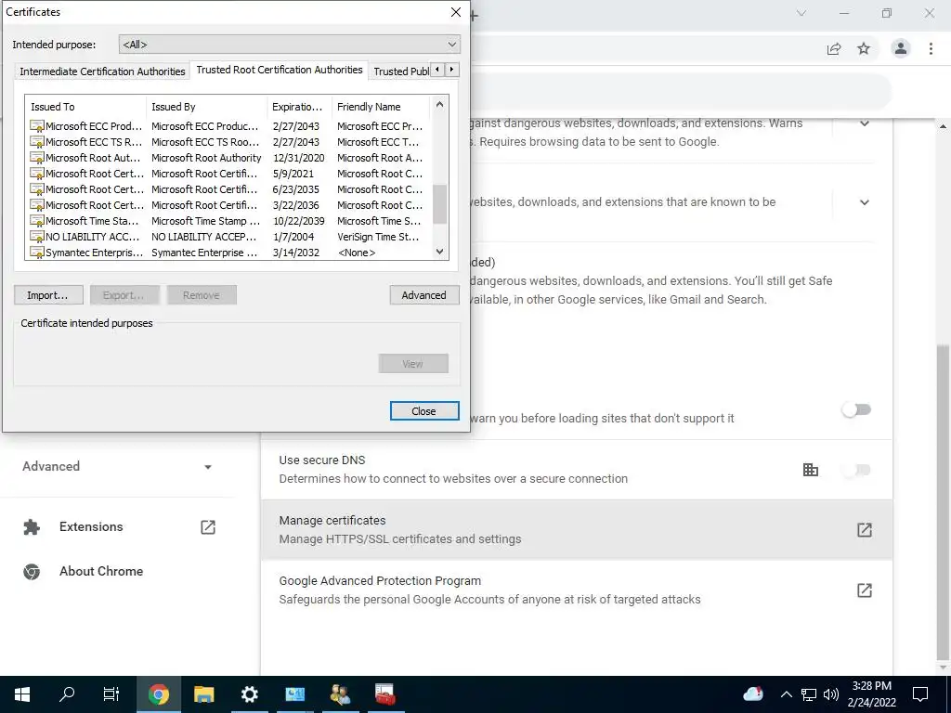Select Trusted Root Certification Authorities tab
Screen dimensions: 951x713
tap(279, 70)
